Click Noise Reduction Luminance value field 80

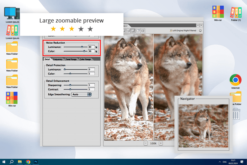[x=91, y=47]
